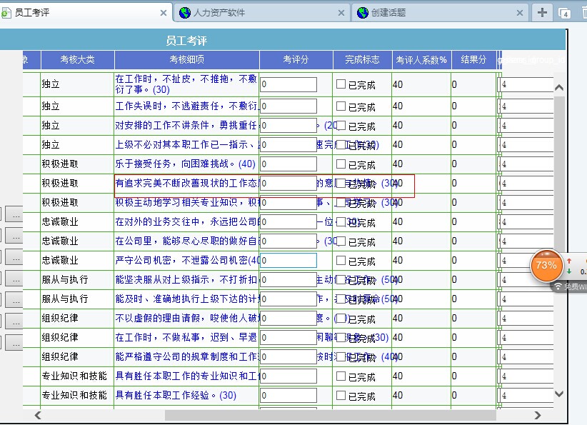Click the globe icon on 创建话题 tab

pos(363,13)
